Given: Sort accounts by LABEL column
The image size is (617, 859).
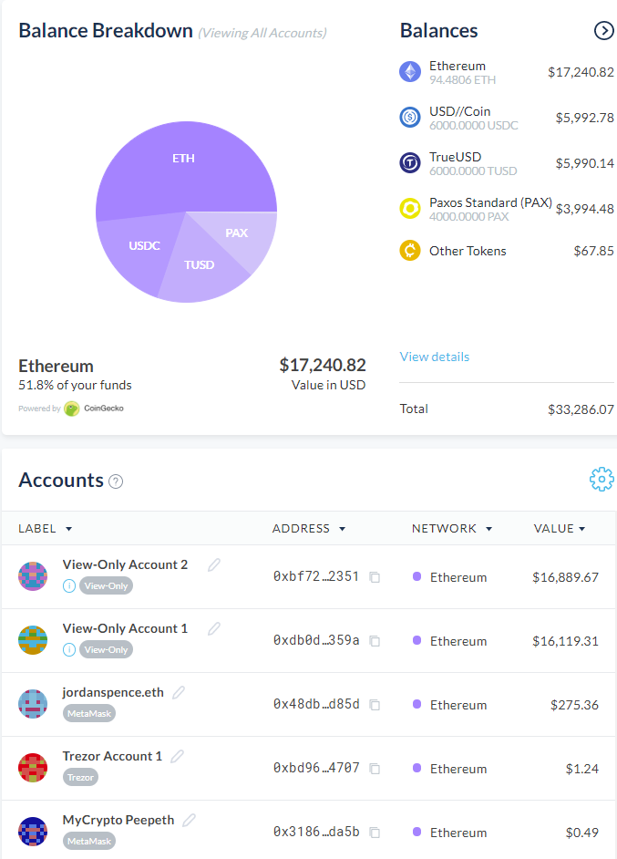Looking at the screenshot, I should [x=46, y=529].
